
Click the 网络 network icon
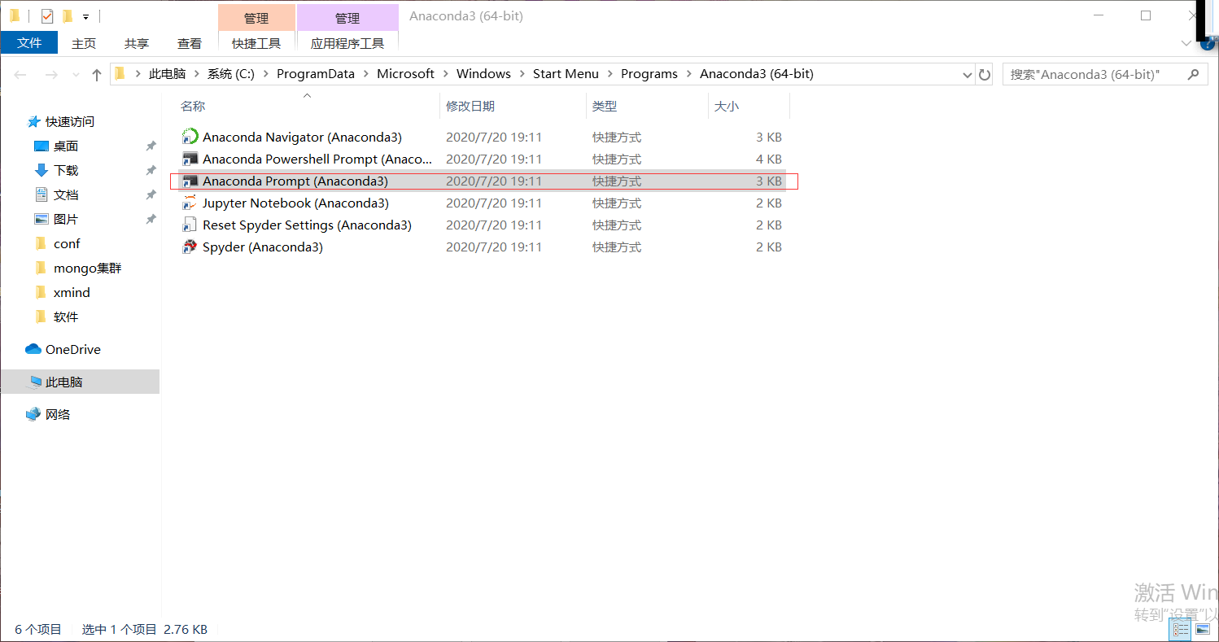pyautogui.click(x=33, y=414)
